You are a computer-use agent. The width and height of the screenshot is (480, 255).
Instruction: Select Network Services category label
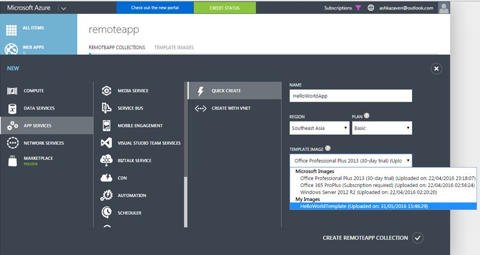coord(44,143)
